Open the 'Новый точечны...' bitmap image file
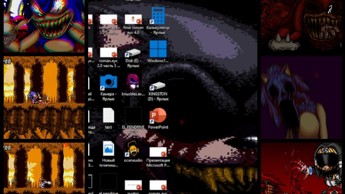Screen dimensions: 345x194 pos(108,154)
